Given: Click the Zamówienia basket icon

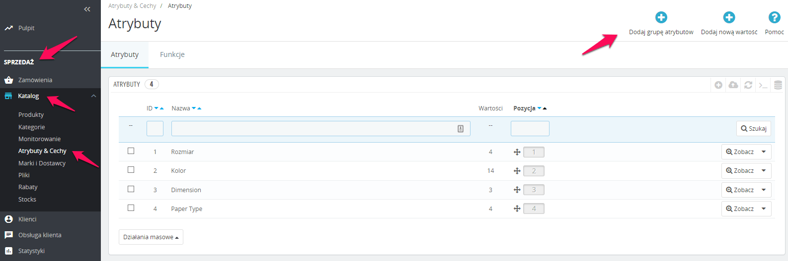Looking at the screenshot, I should tap(8, 80).
